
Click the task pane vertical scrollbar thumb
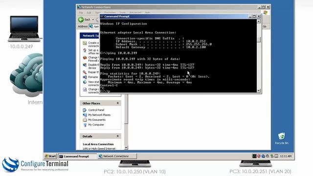click(x=126, y=109)
